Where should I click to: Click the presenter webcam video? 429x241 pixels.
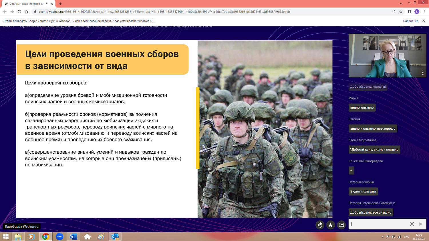pos(387,55)
